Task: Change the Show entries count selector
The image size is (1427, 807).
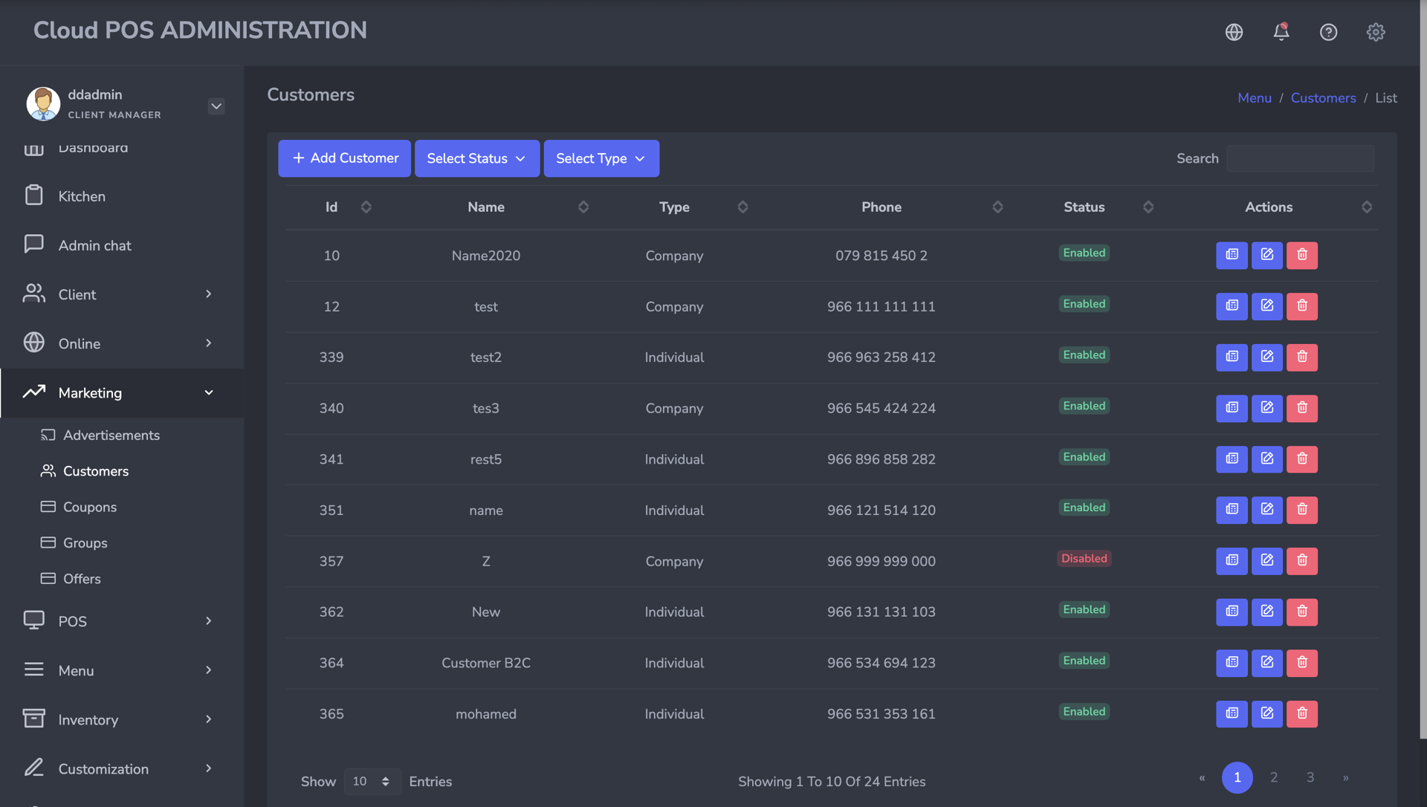Action: click(372, 781)
